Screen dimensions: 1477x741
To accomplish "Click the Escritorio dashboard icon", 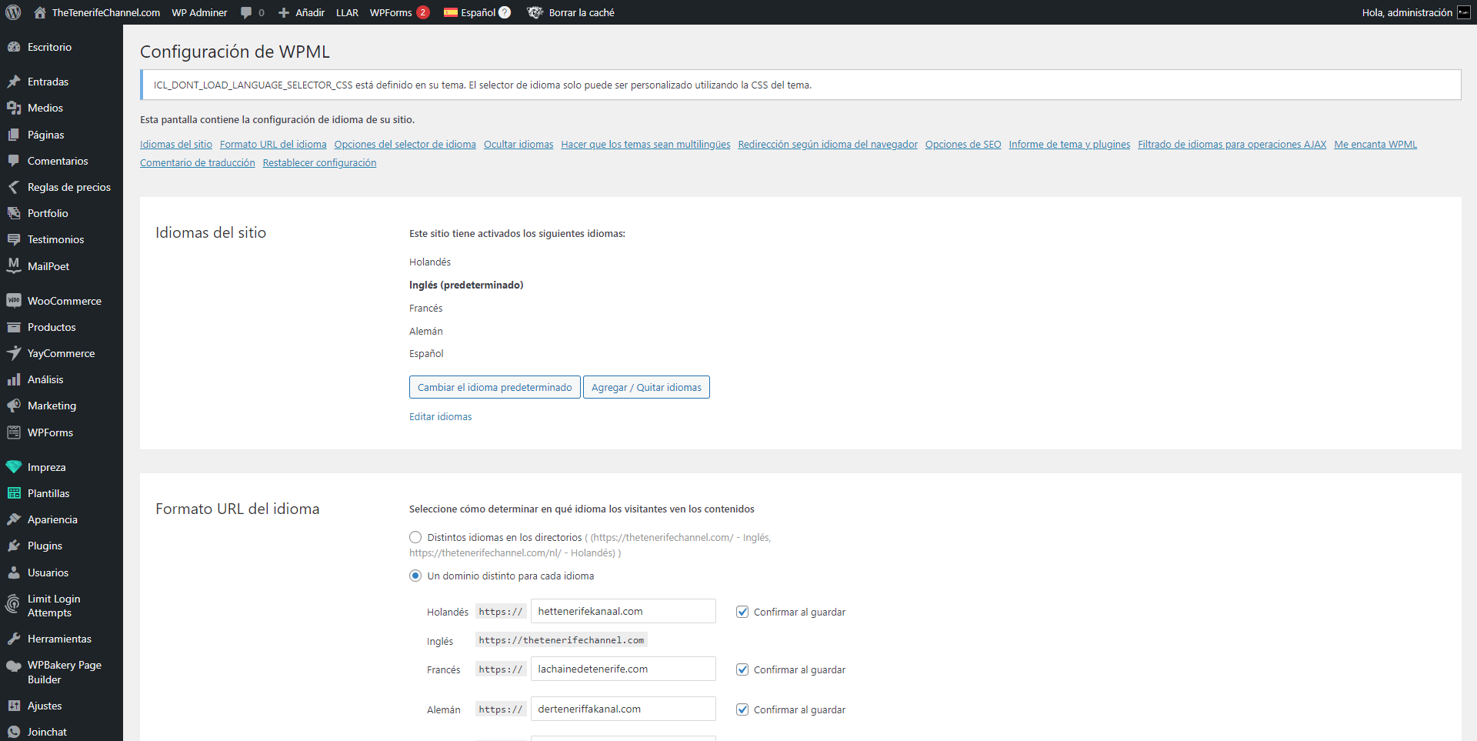I will click(x=14, y=47).
